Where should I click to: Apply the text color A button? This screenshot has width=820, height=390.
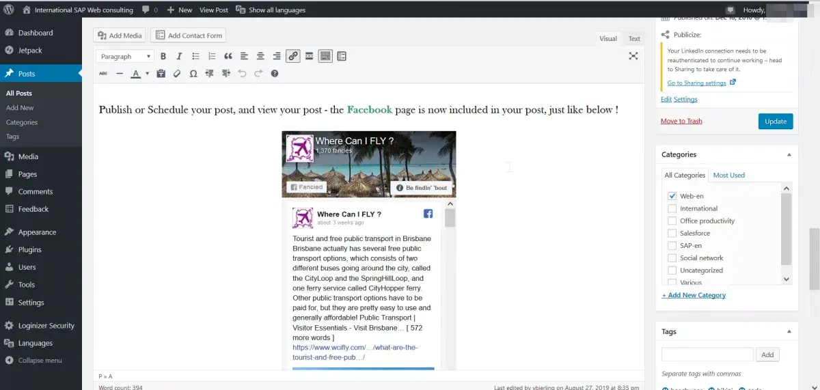(x=136, y=73)
